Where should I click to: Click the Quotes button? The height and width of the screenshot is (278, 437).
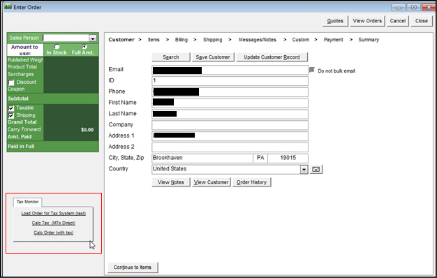point(335,21)
